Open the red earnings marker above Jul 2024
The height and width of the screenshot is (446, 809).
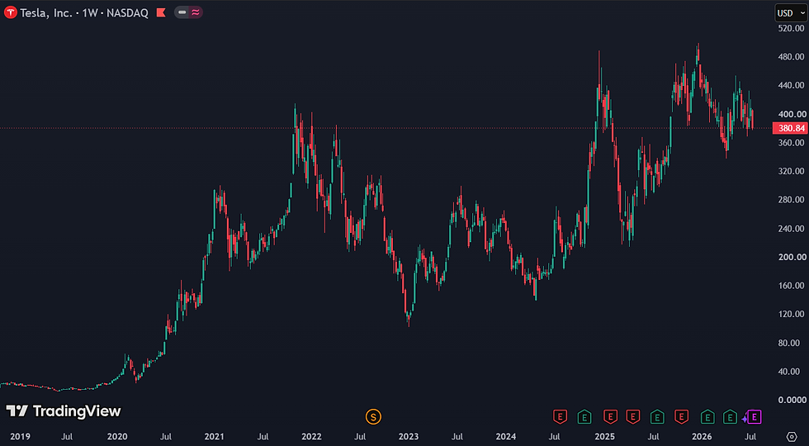(x=561, y=416)
